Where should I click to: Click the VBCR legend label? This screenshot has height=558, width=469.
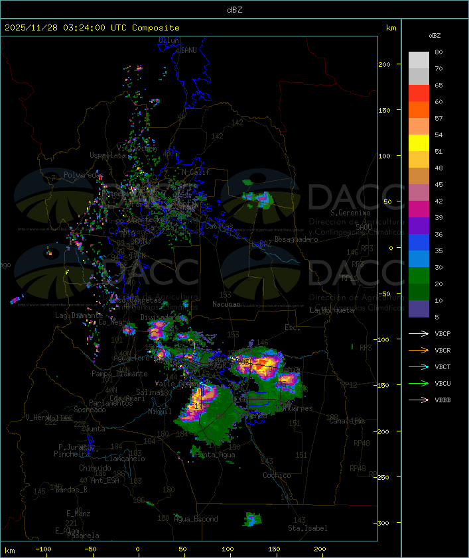pos(442,350)
